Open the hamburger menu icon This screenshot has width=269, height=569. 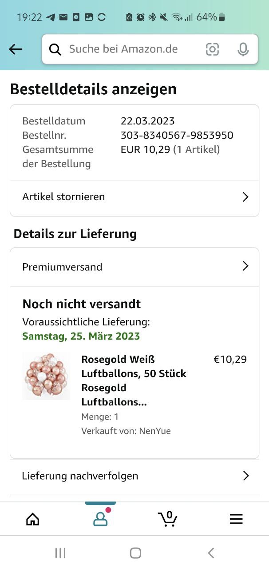(236, 519)
